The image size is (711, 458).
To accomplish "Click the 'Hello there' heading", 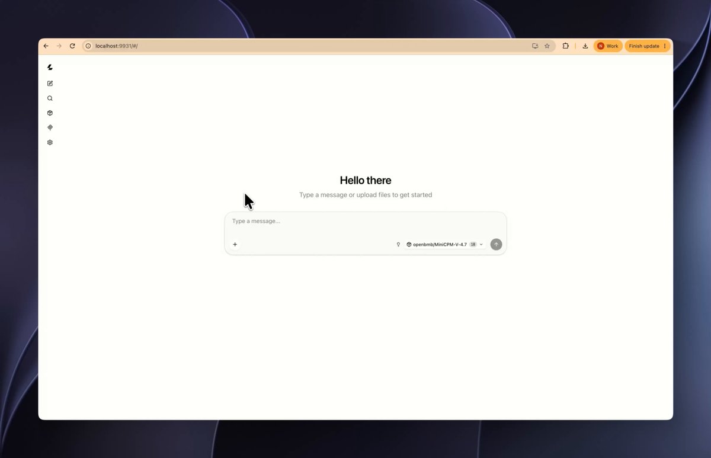I will (x=366, y=180).
